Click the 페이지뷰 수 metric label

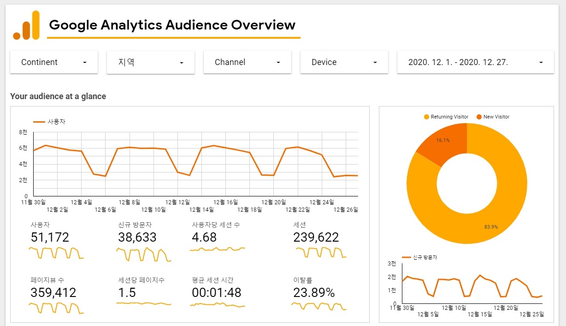click(47, 280)
